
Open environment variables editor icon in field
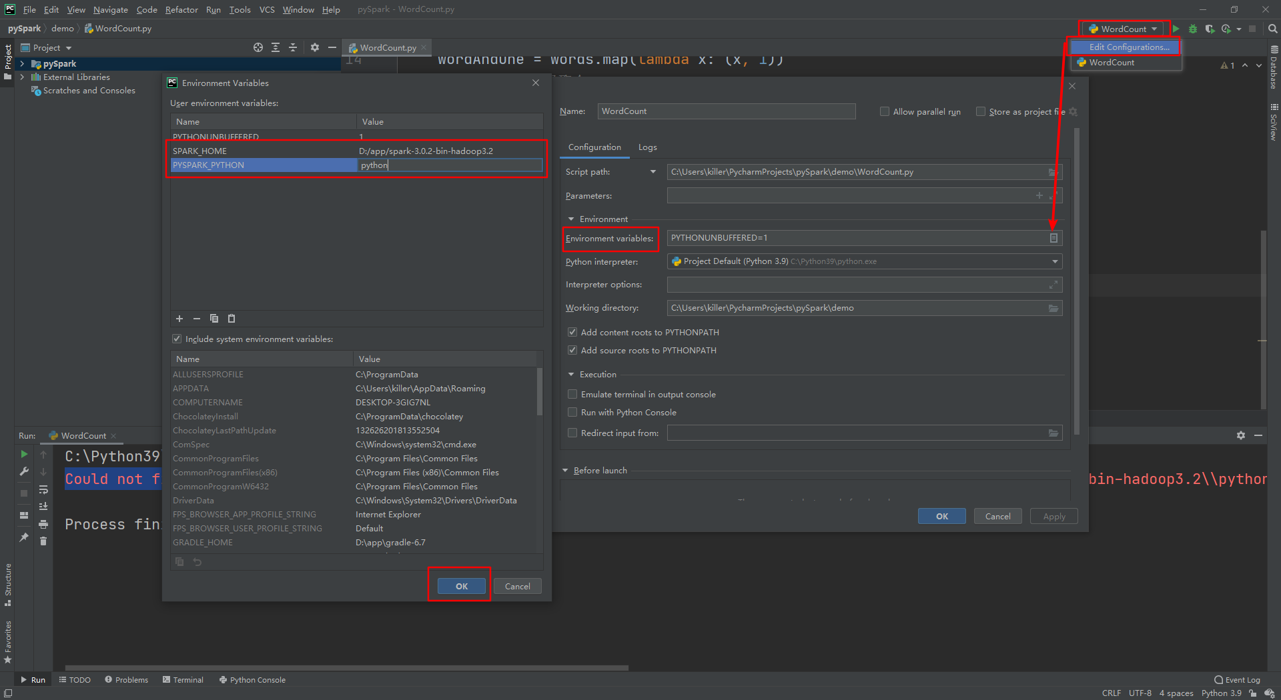pyautogui.click(x=1053, y=238)
